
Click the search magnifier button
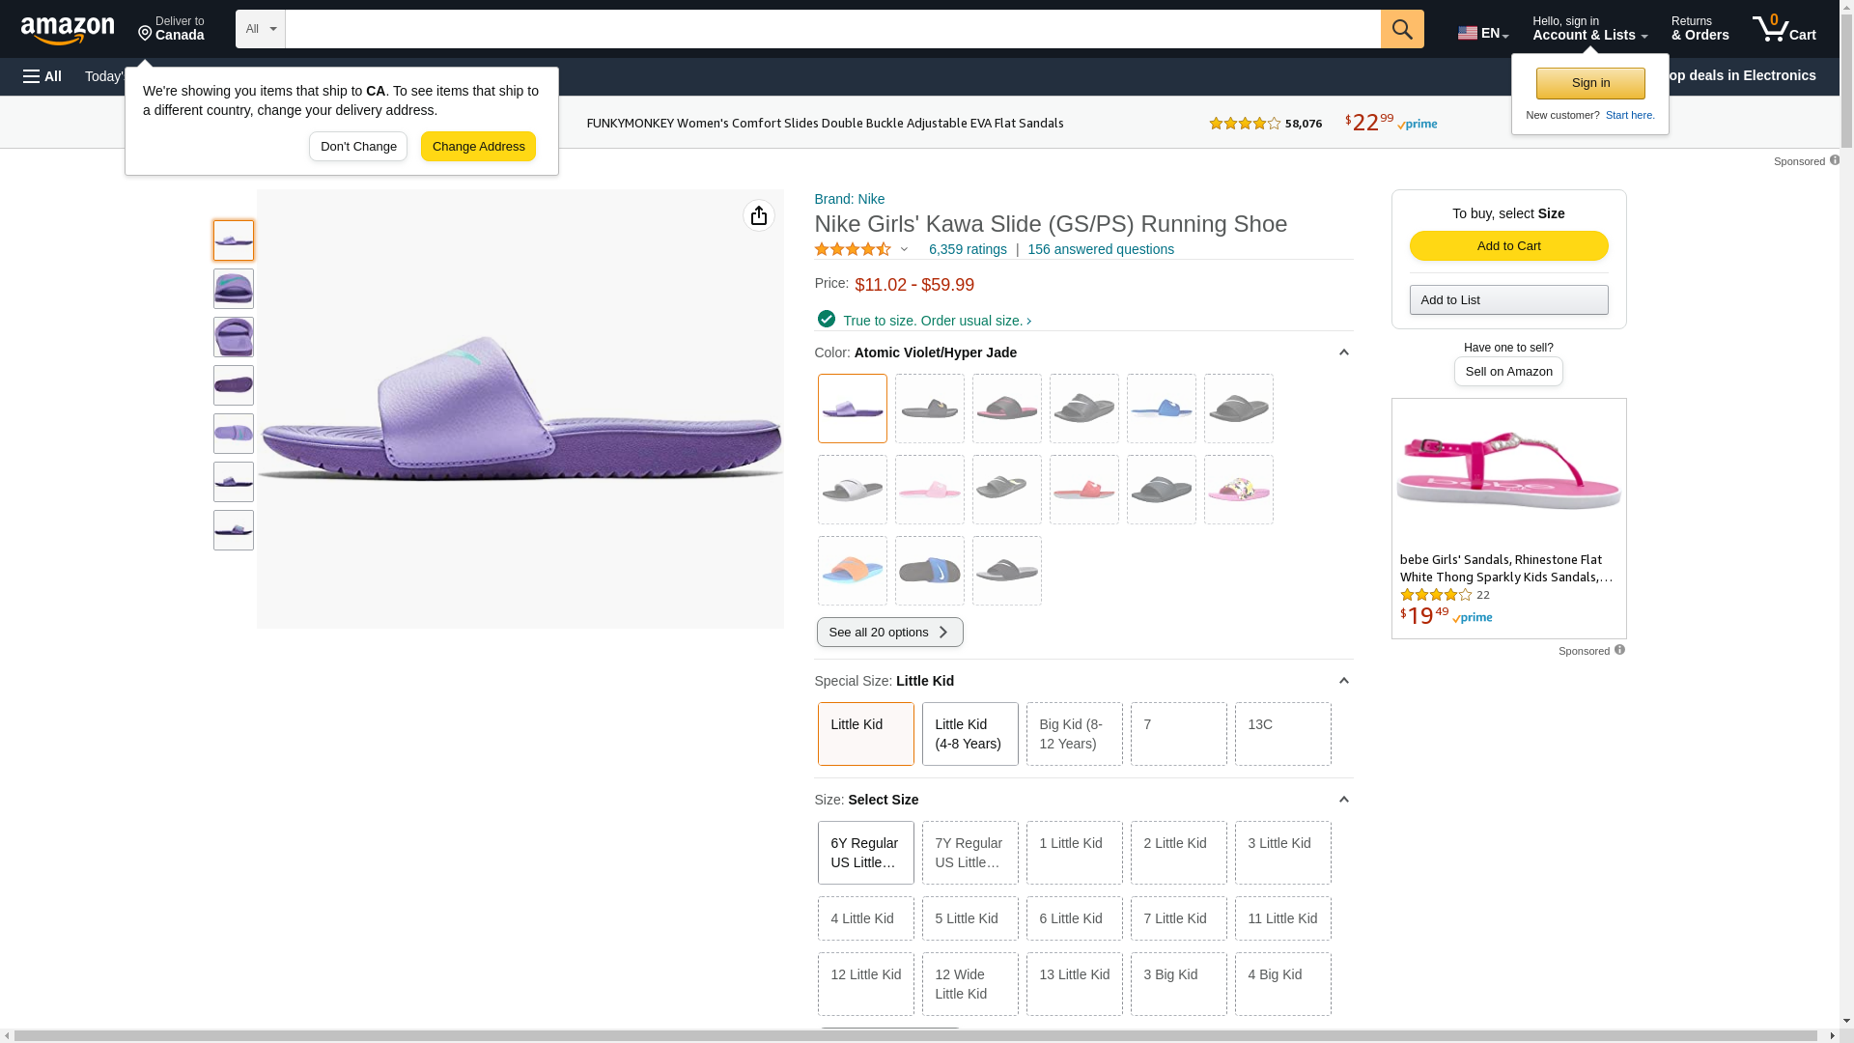coord(1402,29)
